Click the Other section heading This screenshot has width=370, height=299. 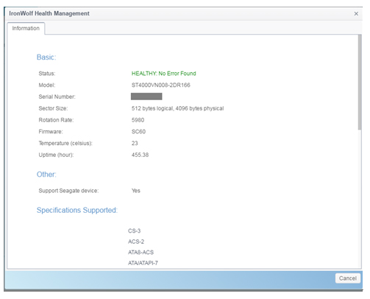point(46,175)
